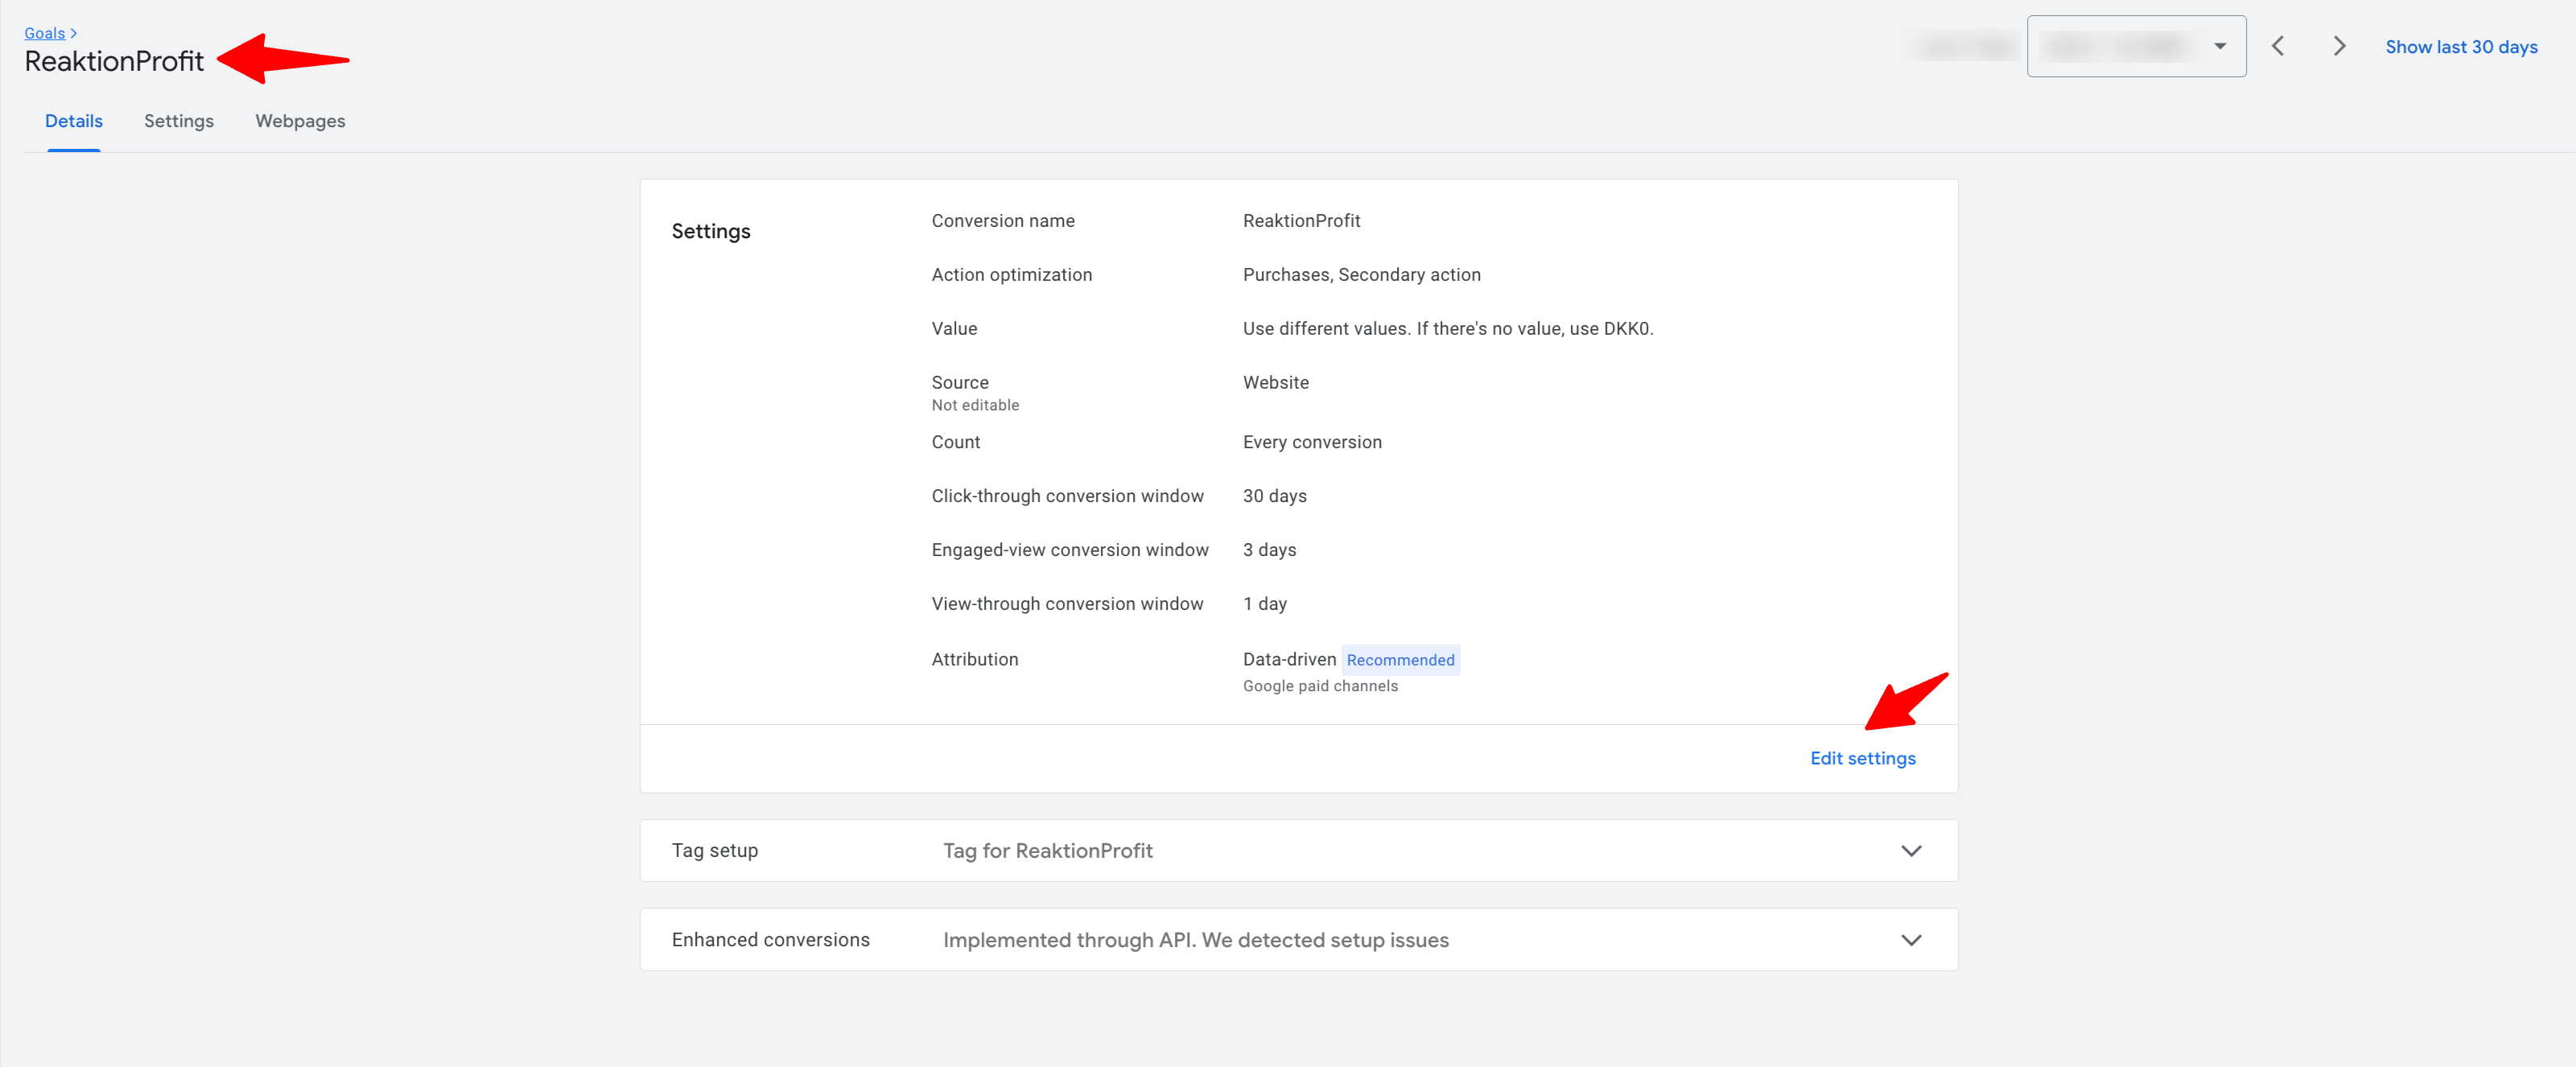2576x1067 pixels.
Task: Expand Tag setup section chevron
Action: pos(1910,851)
